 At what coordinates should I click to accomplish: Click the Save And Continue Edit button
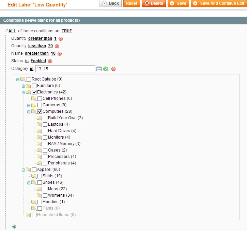(x=218, y=3)
